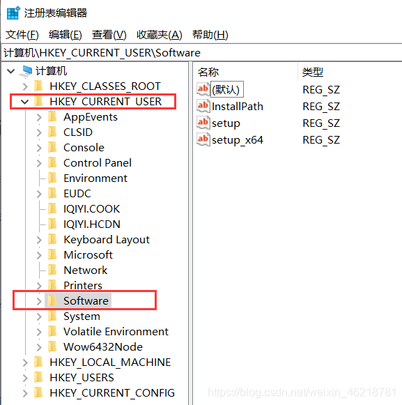Select the Printers key label
This screenshot has width=402, height=405.
tap(83, 285)
